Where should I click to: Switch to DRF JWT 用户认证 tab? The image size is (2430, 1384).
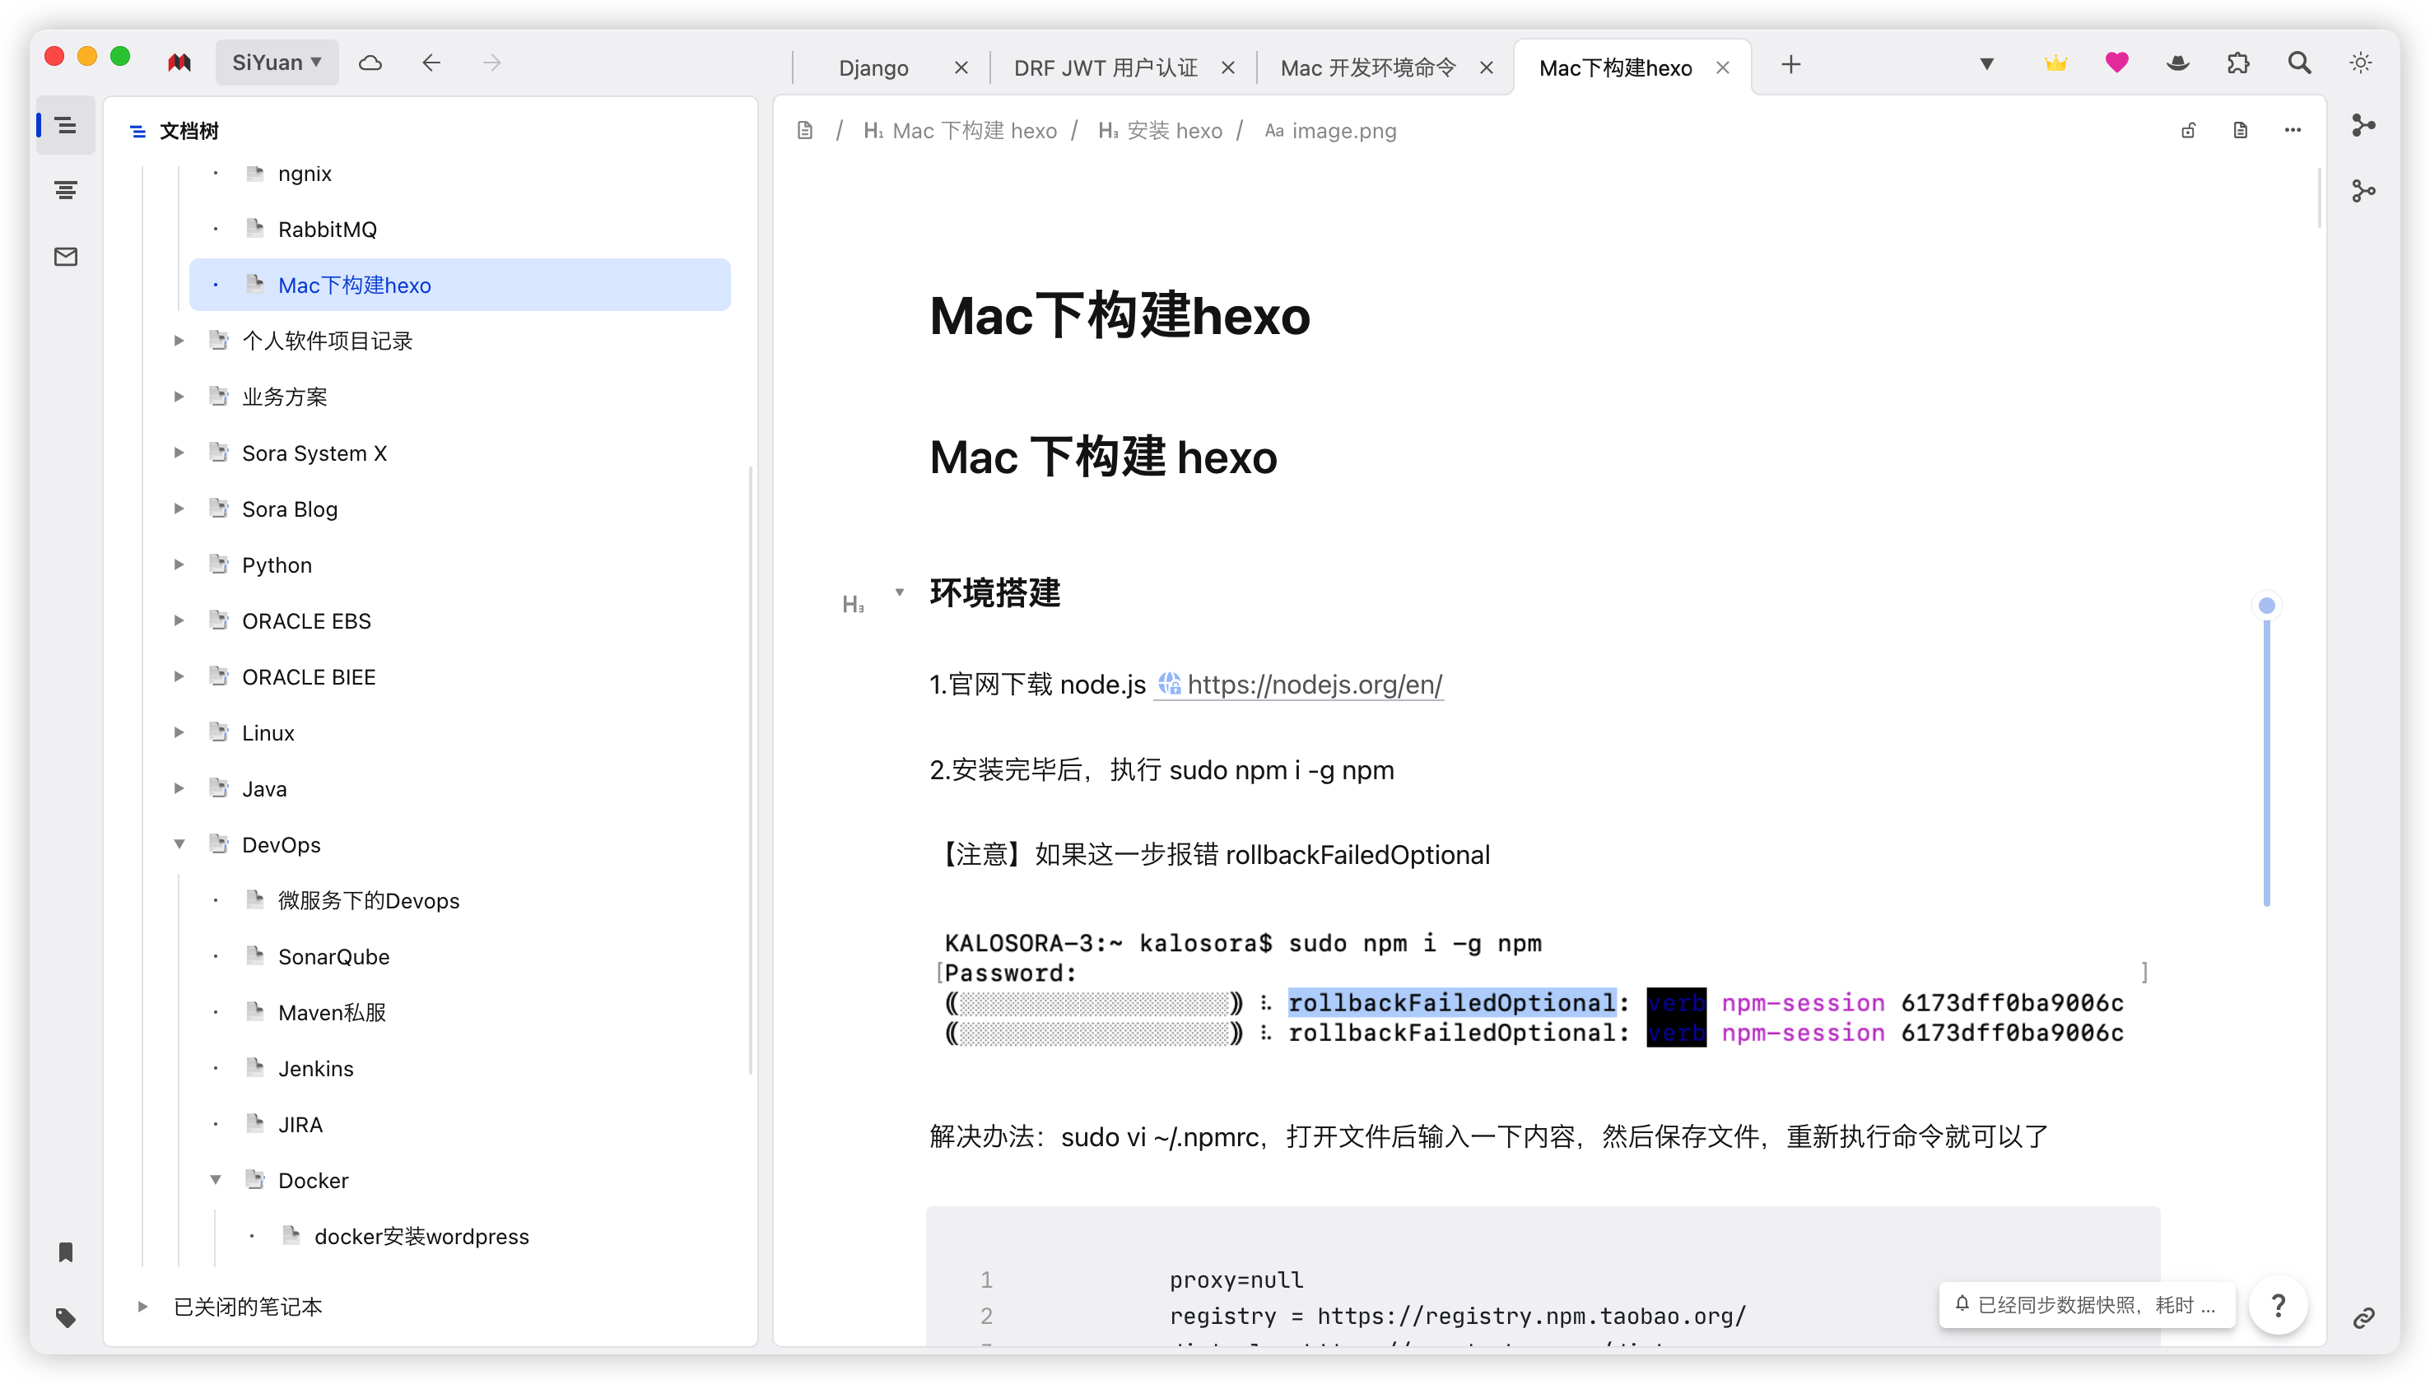pyautogui.click(x=1105, y=67)
